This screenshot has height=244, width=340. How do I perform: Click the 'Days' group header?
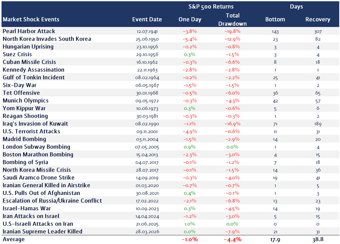(296, 7)
